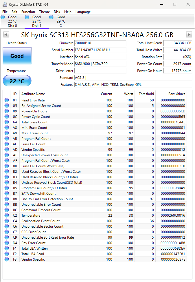Screen dimensions: 195x282
Task: Click the Temperature attribute row status orb
Action: [7, 216]
